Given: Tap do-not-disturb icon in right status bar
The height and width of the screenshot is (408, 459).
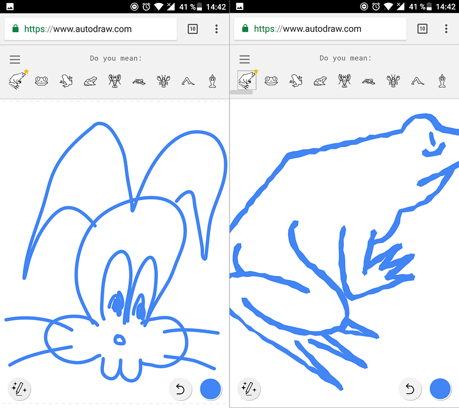Looking at the screenshot, I should tap(364, 6).
